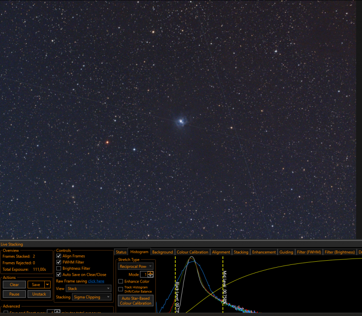362x316 pixels.
Task: Open the Reciprocal Power stretch type dropdown
Action: point(135,266)
